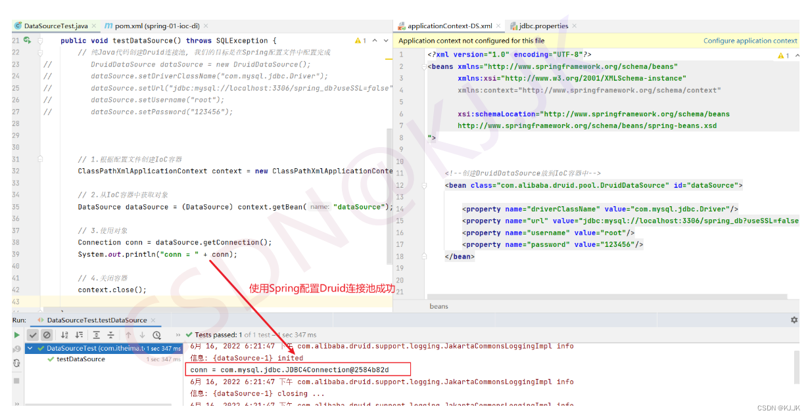Expand all test tree nodes
The width and height of the screenshot is (810, 417).
tap(97, 335)
